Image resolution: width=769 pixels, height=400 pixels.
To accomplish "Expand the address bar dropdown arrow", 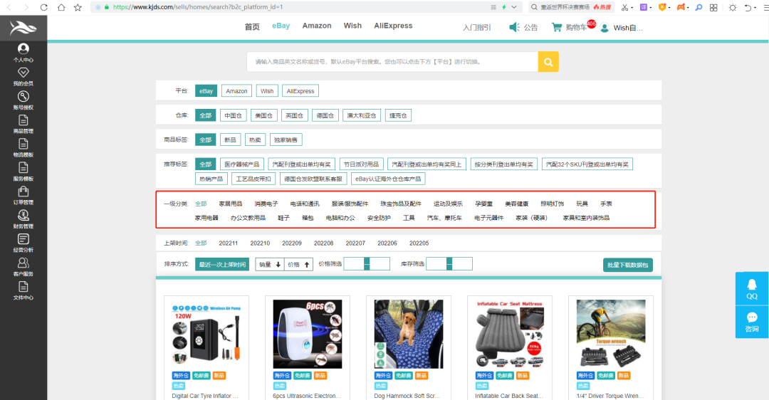I will (514, 7).
